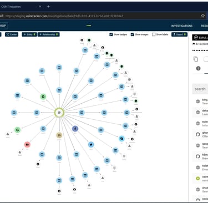Enable the Show labels checkbox
This screenshot has height=203, width=208.
pos(154,34)
